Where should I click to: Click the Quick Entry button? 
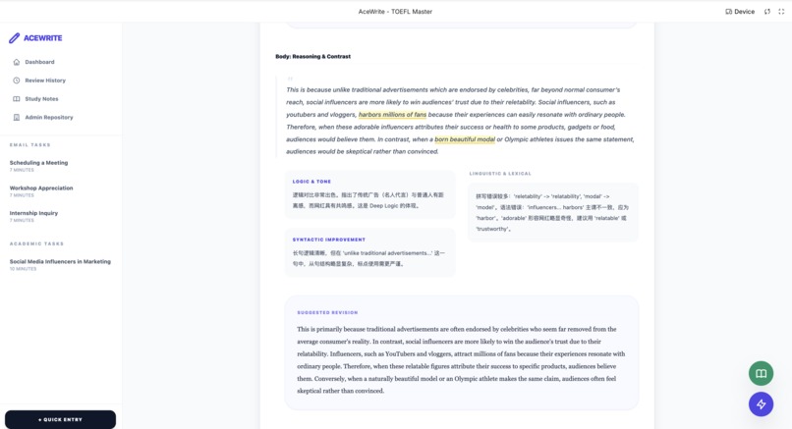click(x=60, y=419)
